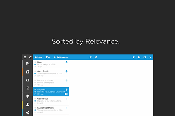Click the relevance drop on LivingCool Deals message
This screenshot has width=175, height=116.
pos(66,108)
